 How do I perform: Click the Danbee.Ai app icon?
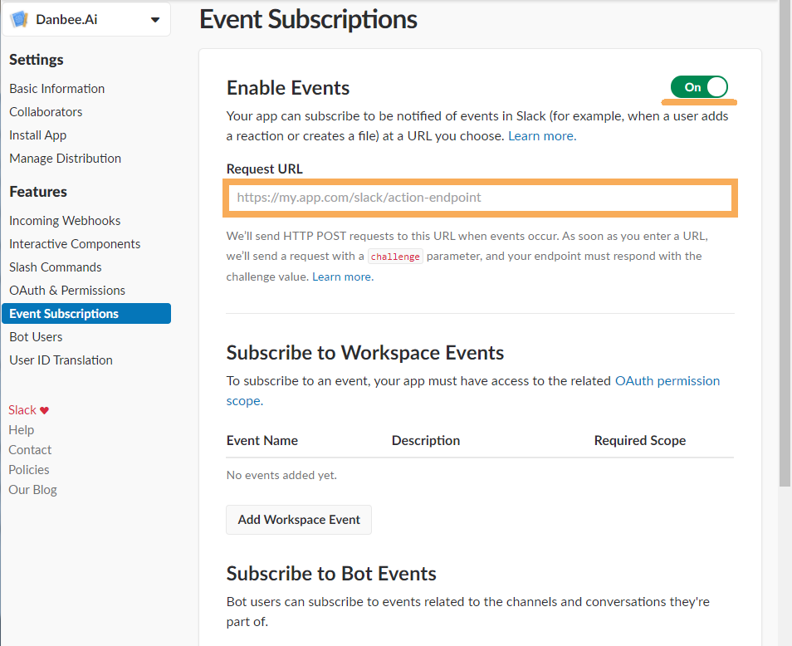coord(19,20)
